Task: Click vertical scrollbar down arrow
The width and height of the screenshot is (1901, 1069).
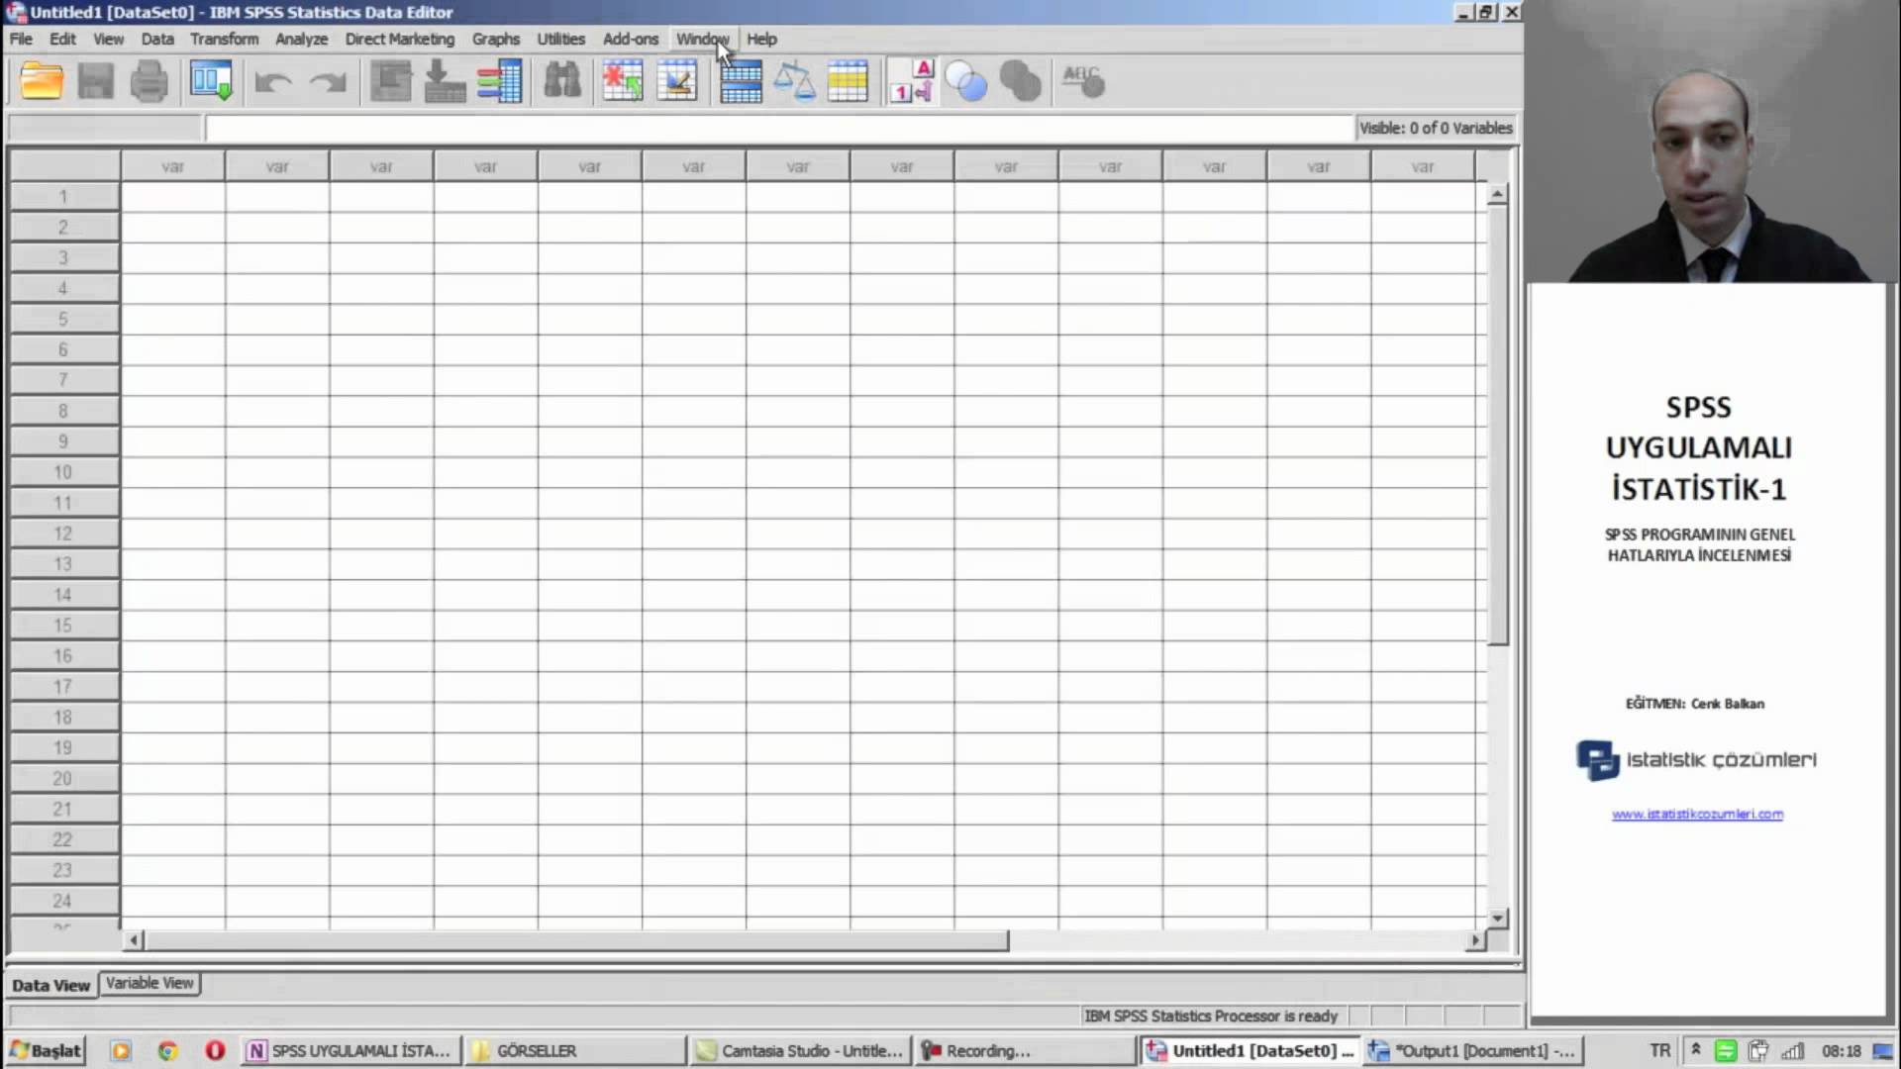Action: click(x=1497, y=918)
